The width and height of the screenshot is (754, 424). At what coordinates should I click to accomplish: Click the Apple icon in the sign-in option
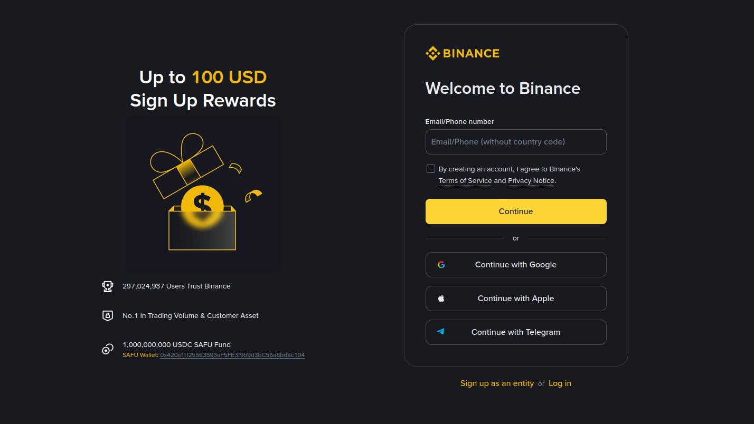pos(441,298)
